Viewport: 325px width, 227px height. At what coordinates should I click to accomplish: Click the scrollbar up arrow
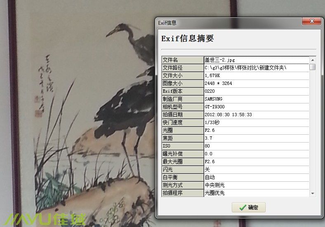[x=313, y=60]
